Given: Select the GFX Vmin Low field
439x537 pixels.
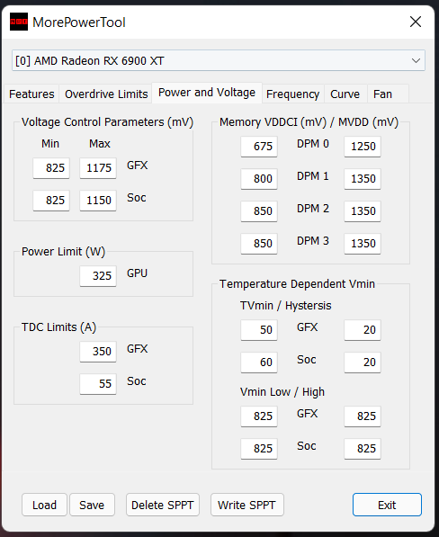Looking at the screenshot, I should point(259,416).
